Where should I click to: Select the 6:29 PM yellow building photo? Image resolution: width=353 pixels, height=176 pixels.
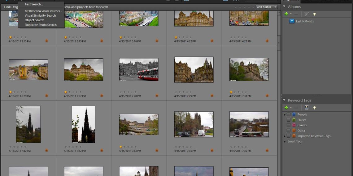click(28, 69)
